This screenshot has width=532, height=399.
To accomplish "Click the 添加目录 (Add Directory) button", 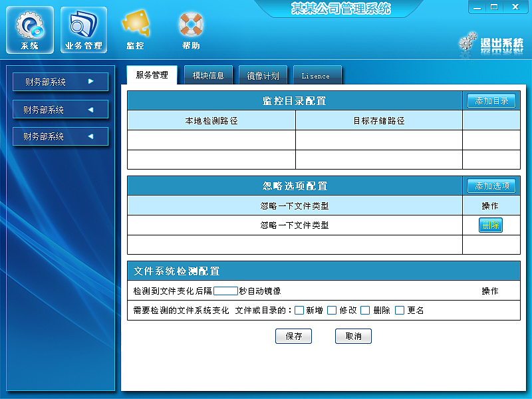I will [x=491, y=100].
